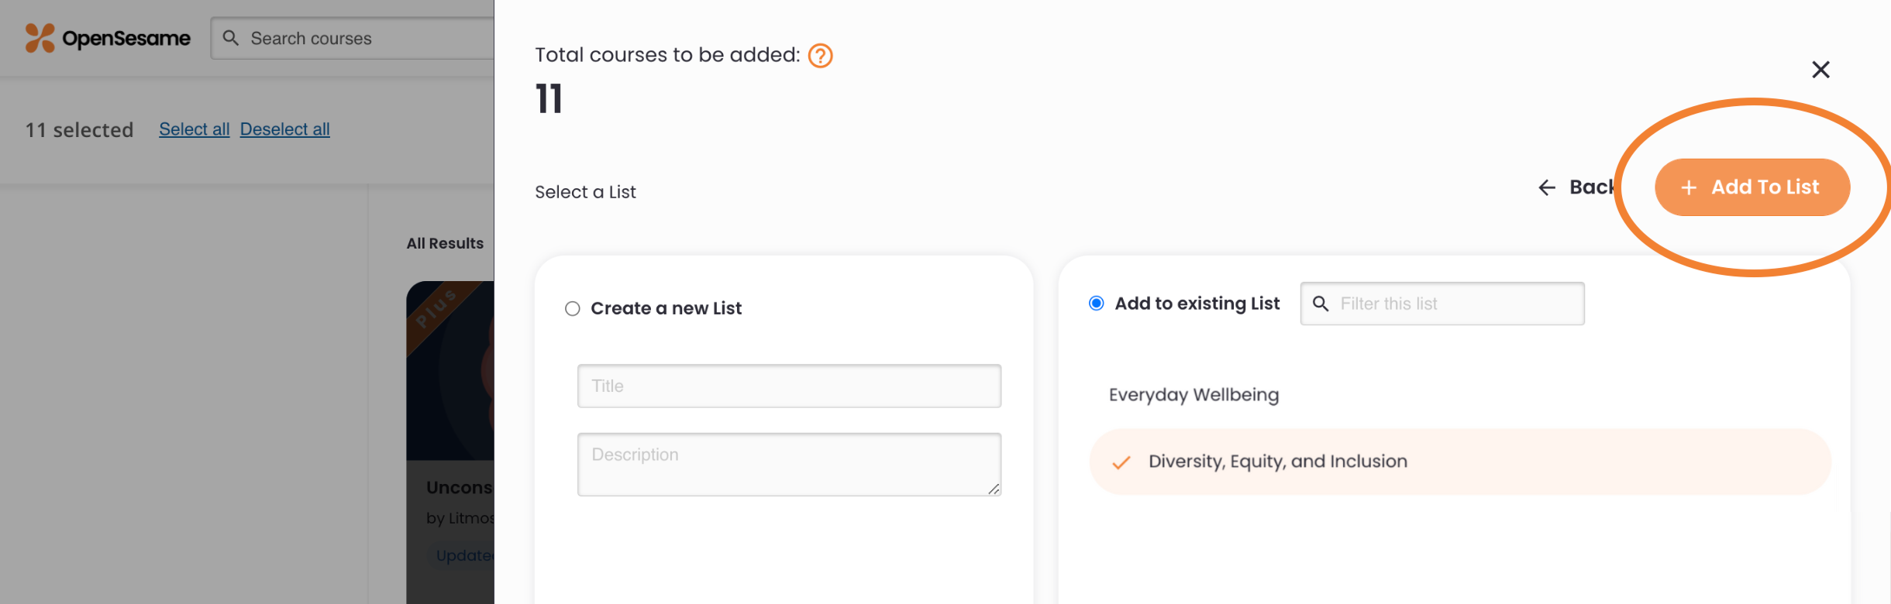Click inside the Title field
This screenshot has width=1891, height=604.
tap(789, 386)
